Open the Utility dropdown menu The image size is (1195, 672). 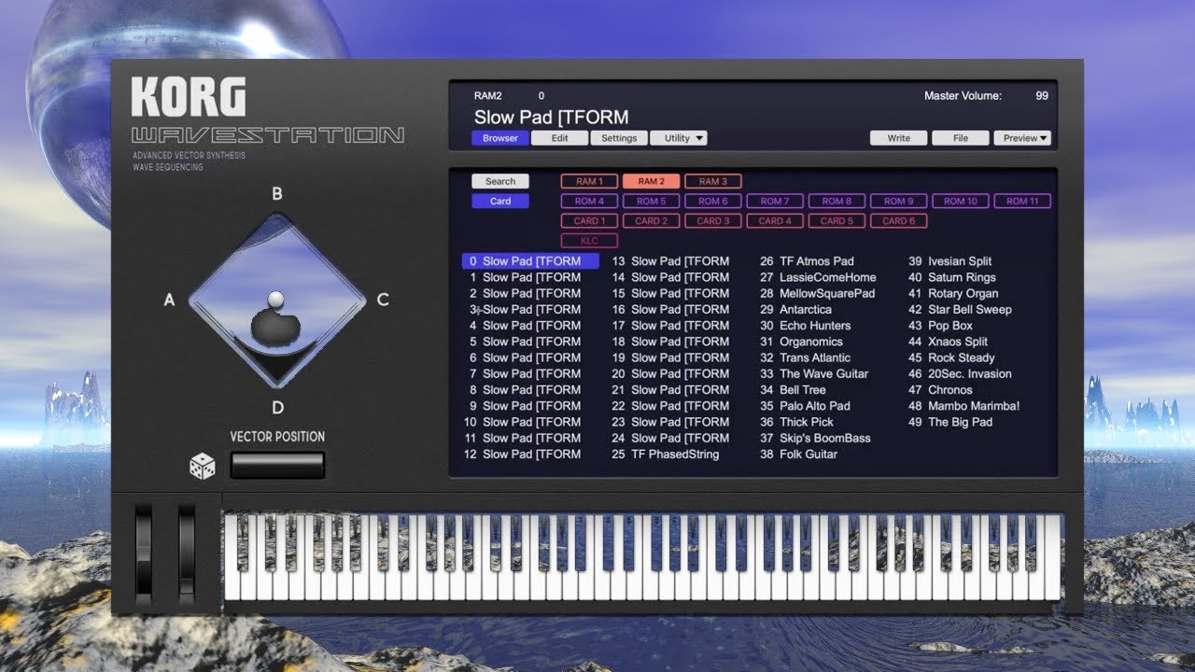[679, 138]
